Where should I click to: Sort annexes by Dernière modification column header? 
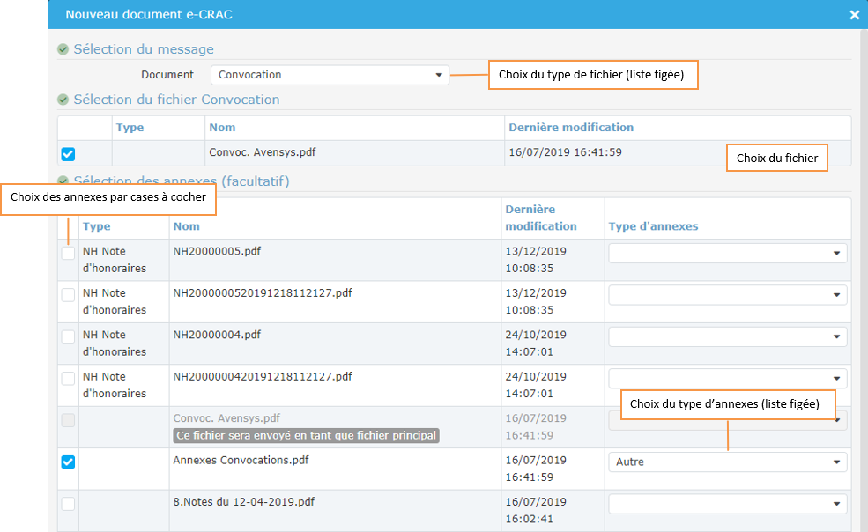coord(540,218)
